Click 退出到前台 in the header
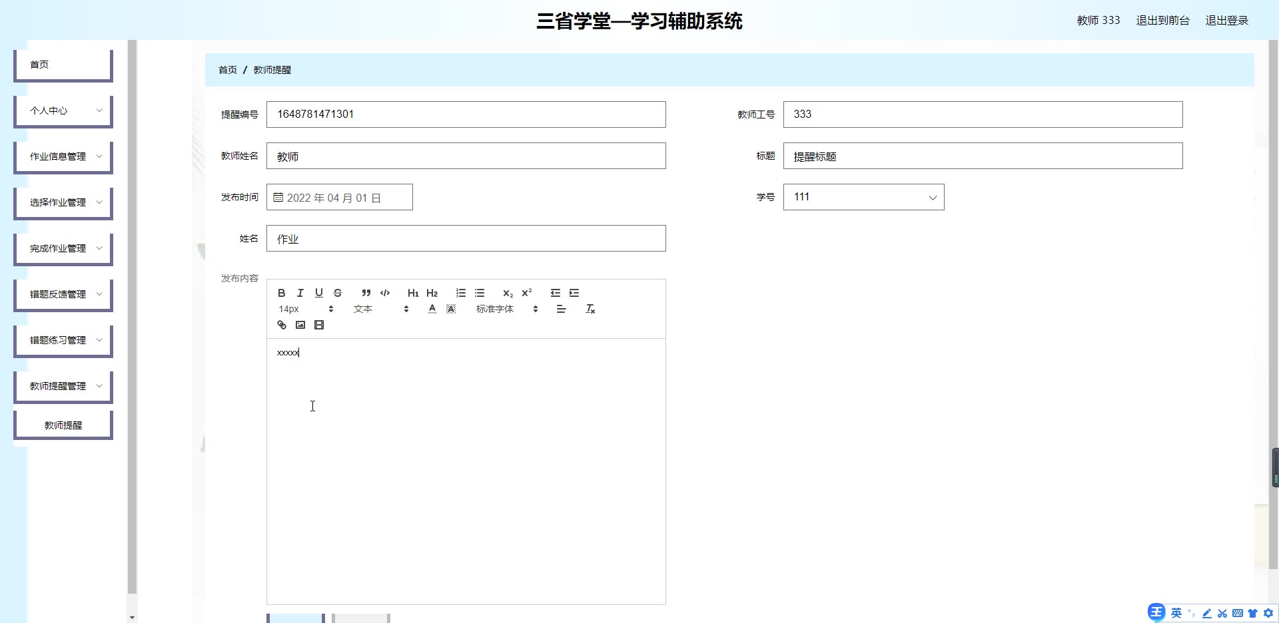Screen dimensions: 1279x623 [x=1162, y=21]
